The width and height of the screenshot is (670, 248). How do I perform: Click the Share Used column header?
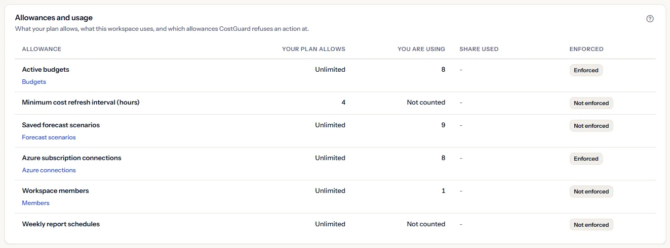(x=479, y=49)
